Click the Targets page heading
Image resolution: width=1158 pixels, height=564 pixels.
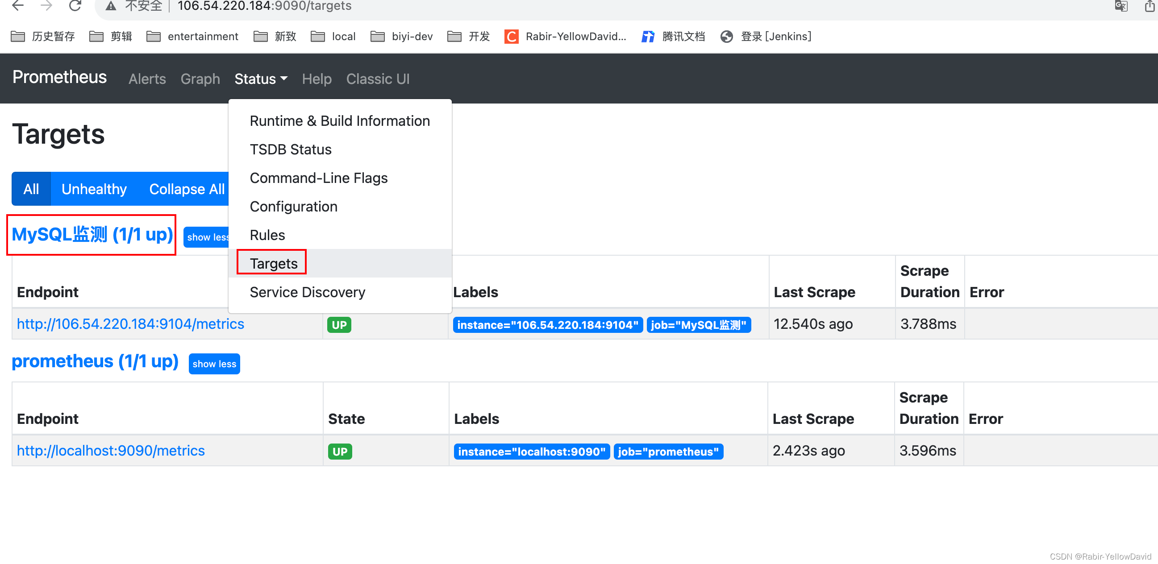[58, 134]
